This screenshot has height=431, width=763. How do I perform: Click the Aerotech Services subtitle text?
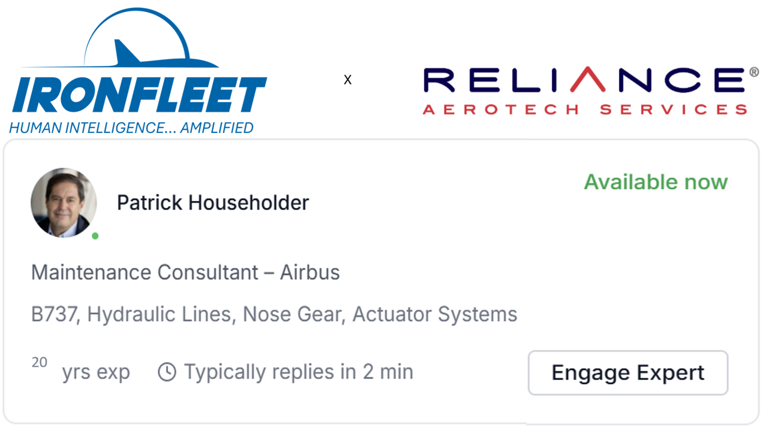[585, 109]
